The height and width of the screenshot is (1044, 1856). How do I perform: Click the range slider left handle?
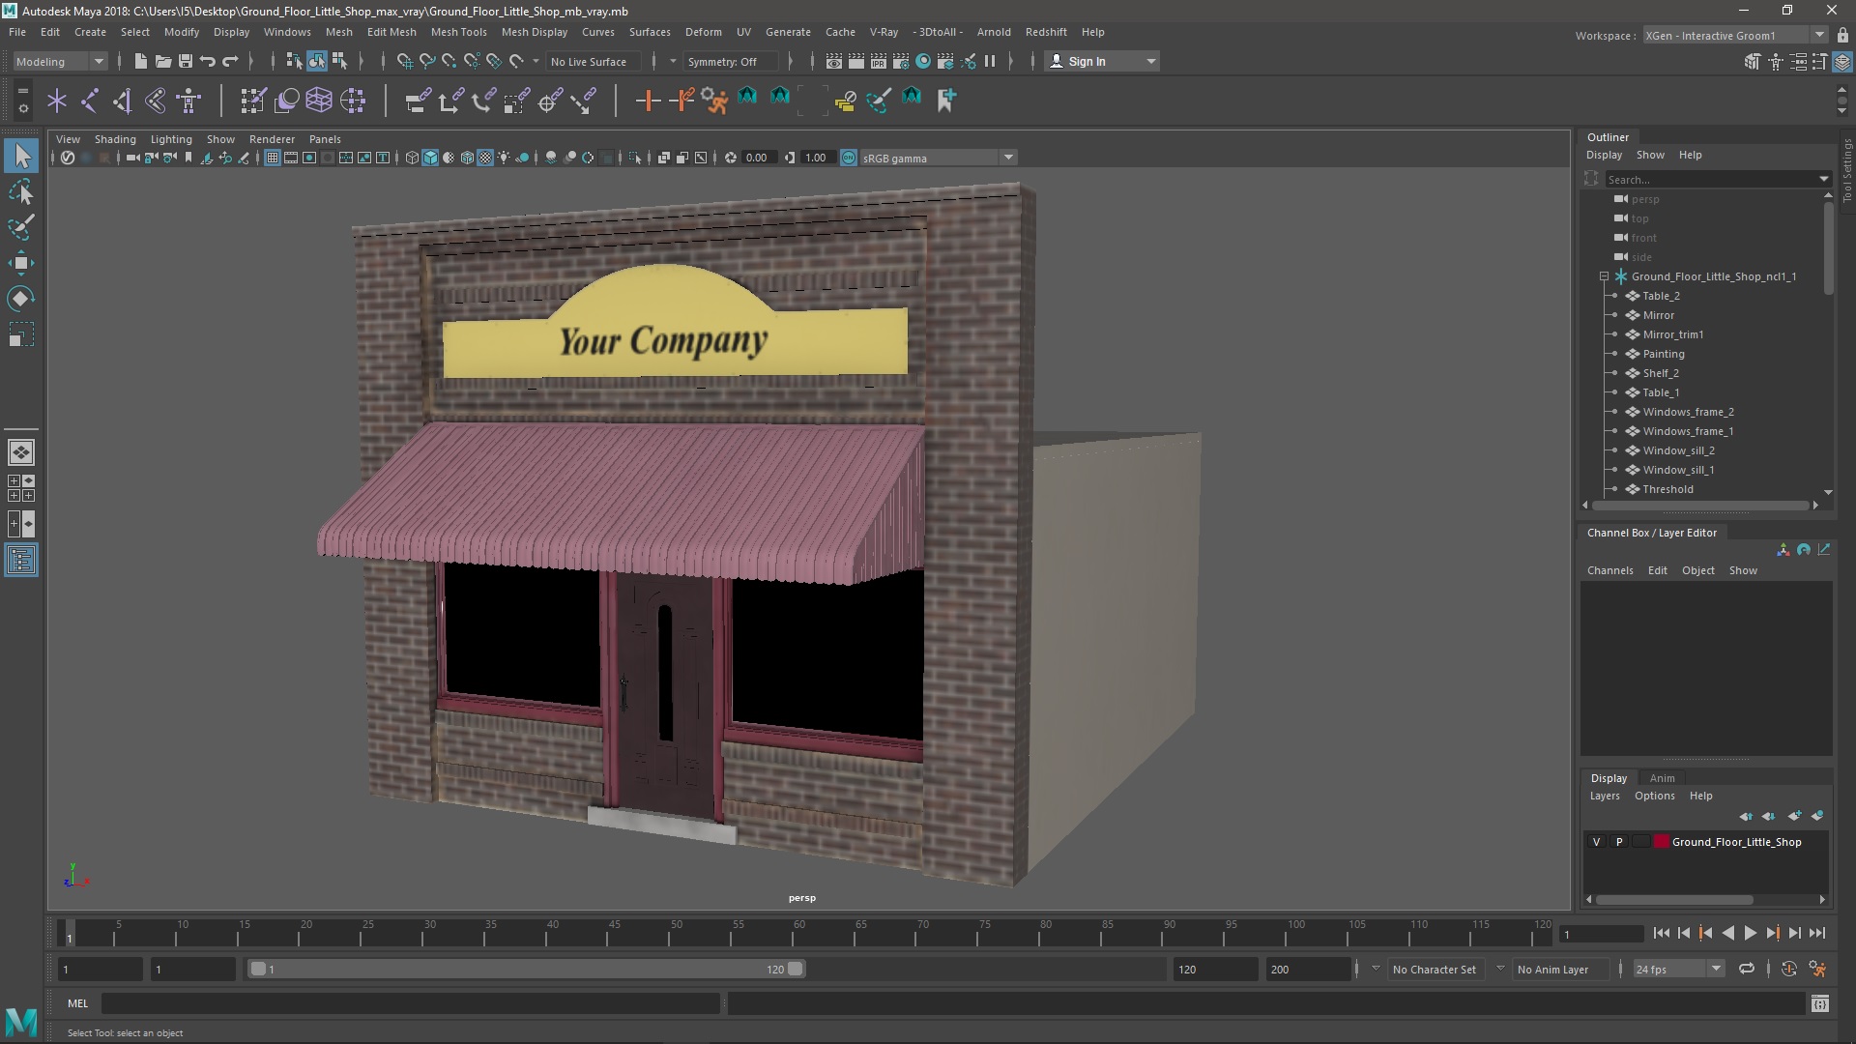257,969
